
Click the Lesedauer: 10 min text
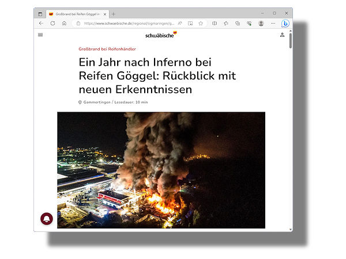click(131, 102)
